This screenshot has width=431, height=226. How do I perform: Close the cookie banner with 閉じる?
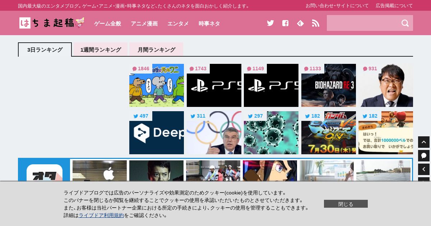pyautogui.click(x=346, y=204)
